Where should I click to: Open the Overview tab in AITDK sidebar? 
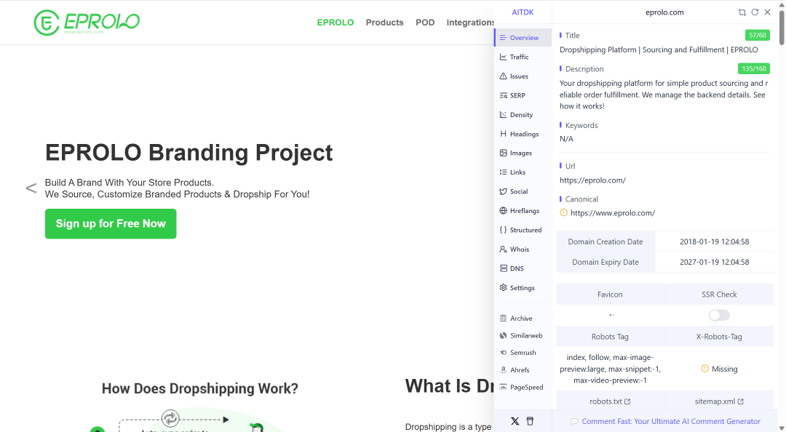coord(523,38)
